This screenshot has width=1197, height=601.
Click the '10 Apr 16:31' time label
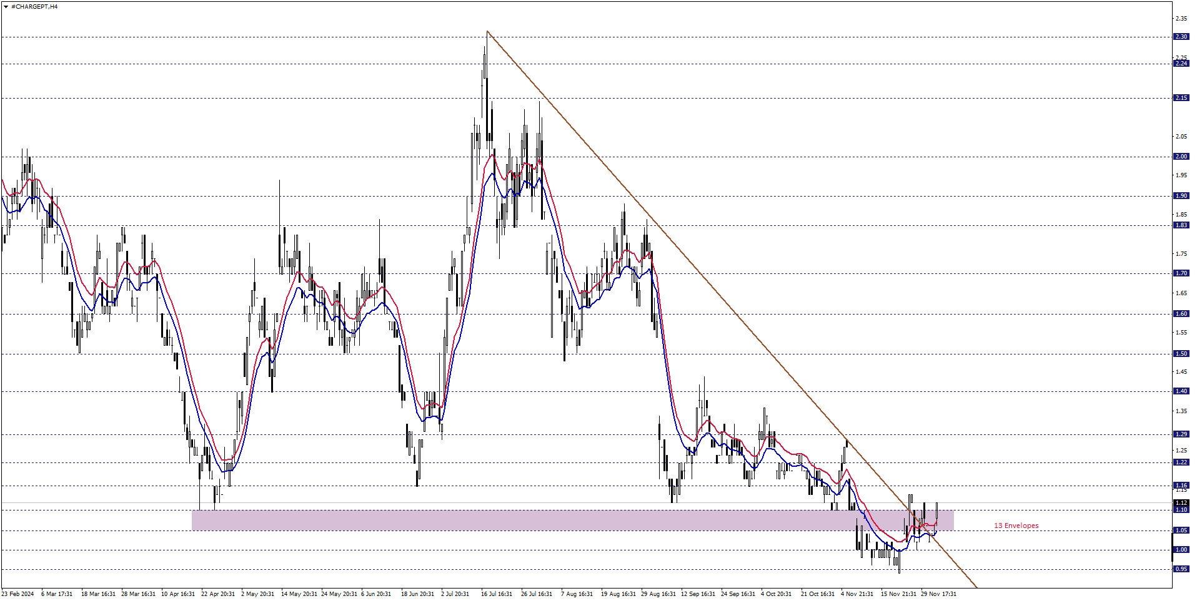click(x=178, y=594)
